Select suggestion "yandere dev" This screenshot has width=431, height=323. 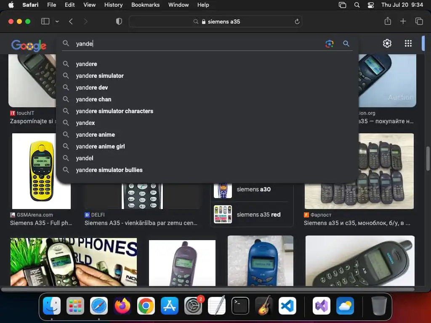click(x=208, y=87)
